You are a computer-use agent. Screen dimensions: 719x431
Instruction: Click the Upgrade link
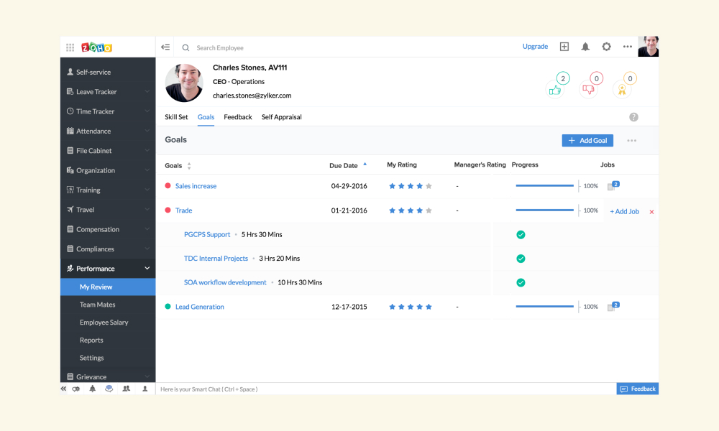[x=535, y=46]
